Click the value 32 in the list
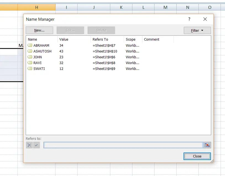The height and width of the screenshot is (176, 225). [x=61, y=63]
